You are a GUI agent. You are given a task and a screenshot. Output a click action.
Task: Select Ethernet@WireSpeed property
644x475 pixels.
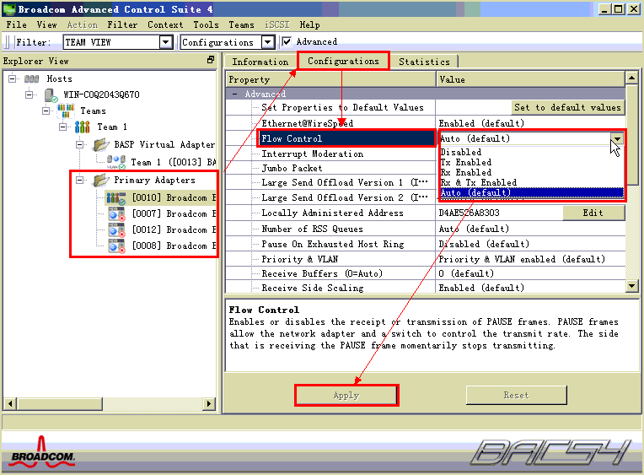(307, 123)
